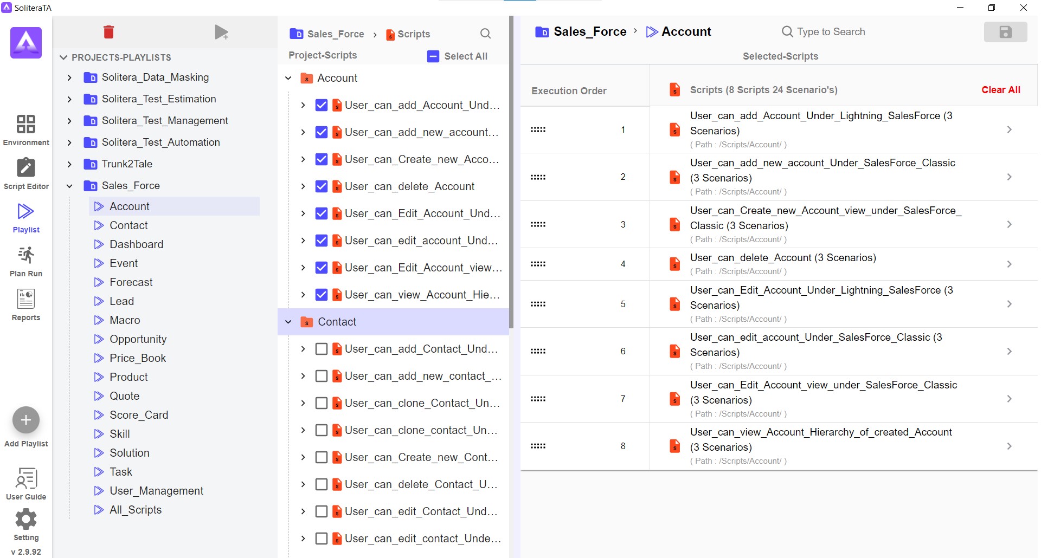Select the Forecast playlist
Screen dimensions: 1041x558
pyautogui.click(x=131, y=282)
